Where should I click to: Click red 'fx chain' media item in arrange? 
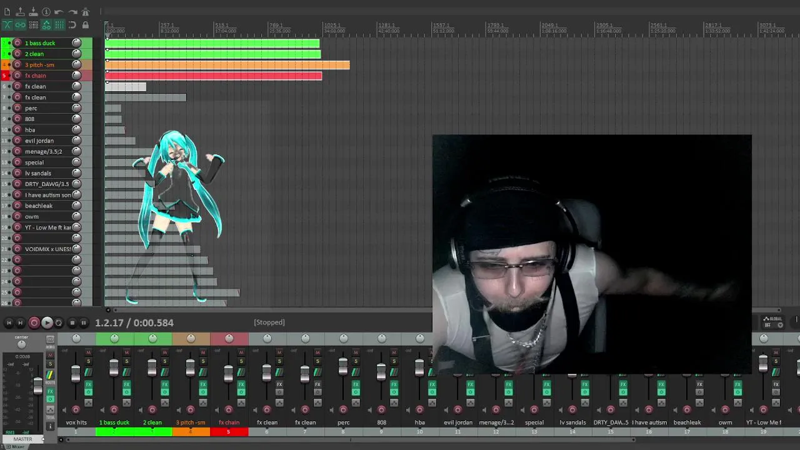coord(213,76)
